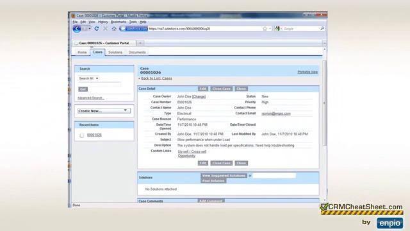Click Edit button below Custom Links
Viewport: 410px width, 231px height.
[x=202, y=163]
